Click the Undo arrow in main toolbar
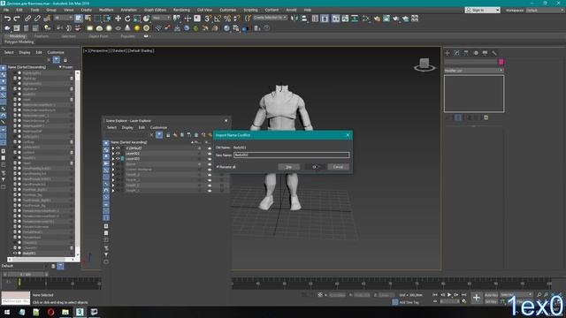This screenshot has width=566, height=318. point(7,19)
